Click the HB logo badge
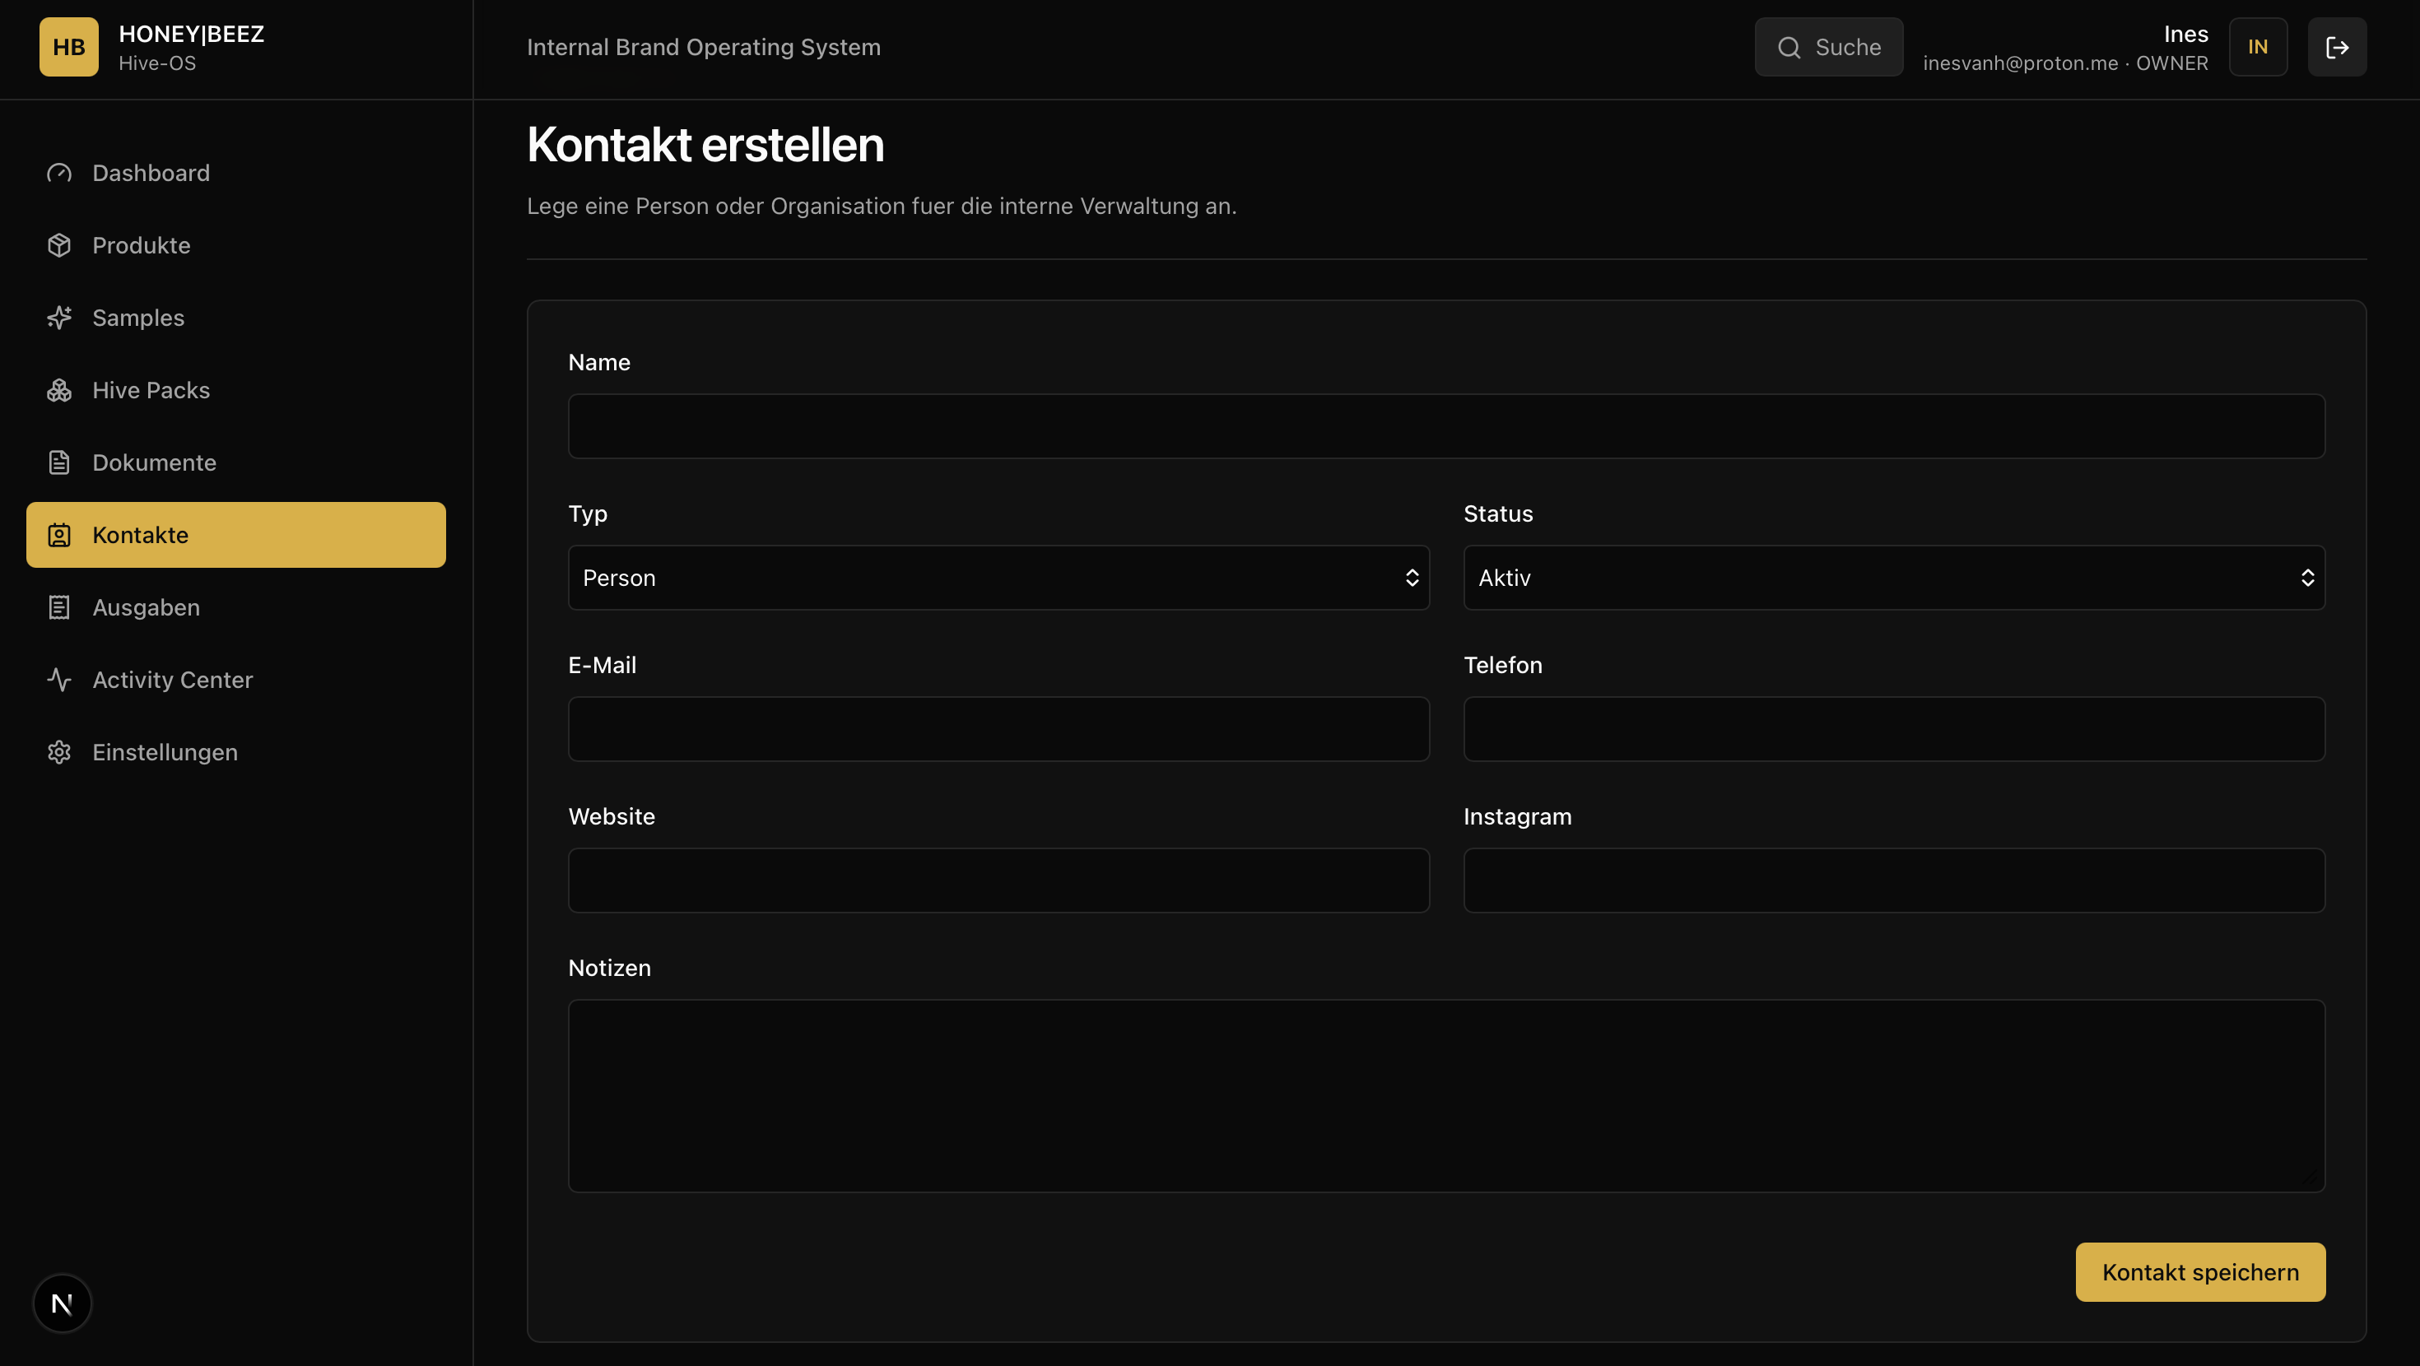 tap(68, 47)
